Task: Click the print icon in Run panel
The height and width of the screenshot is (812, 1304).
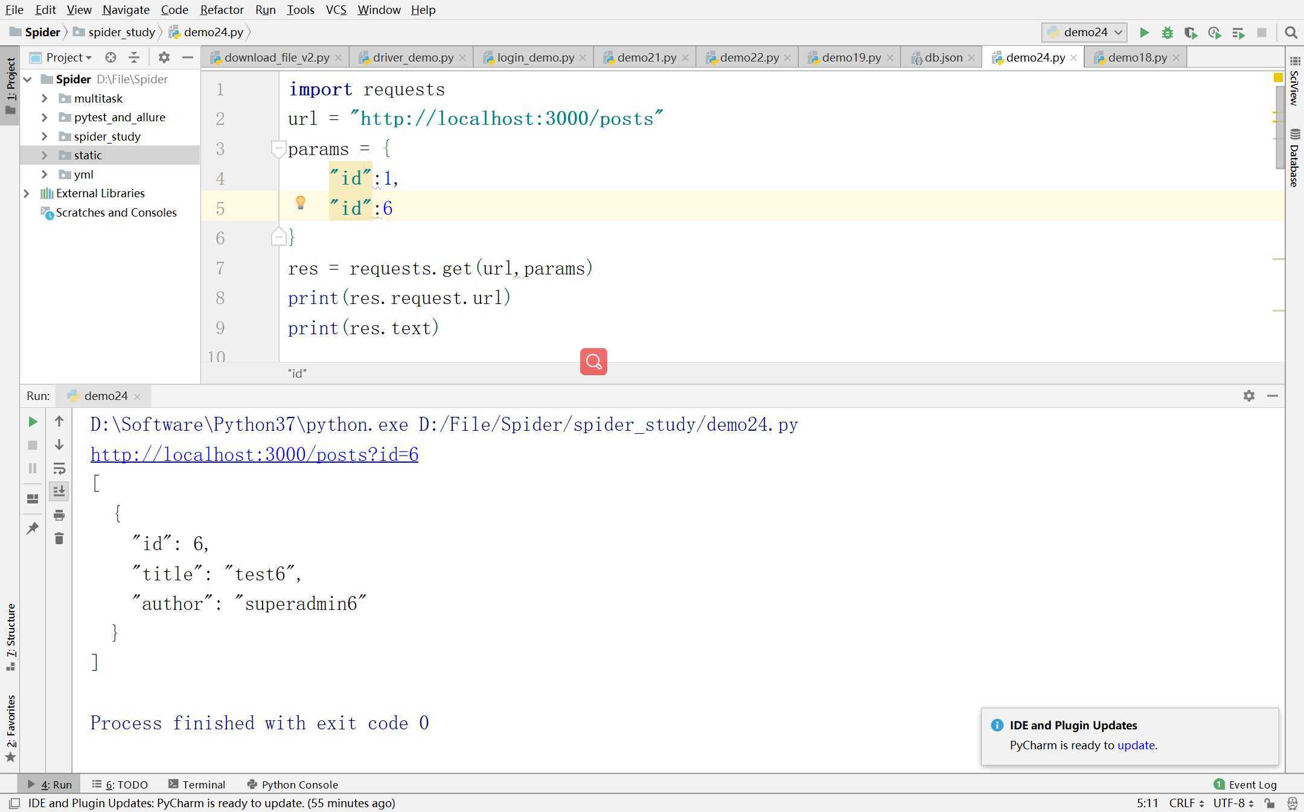Action: 59,515
